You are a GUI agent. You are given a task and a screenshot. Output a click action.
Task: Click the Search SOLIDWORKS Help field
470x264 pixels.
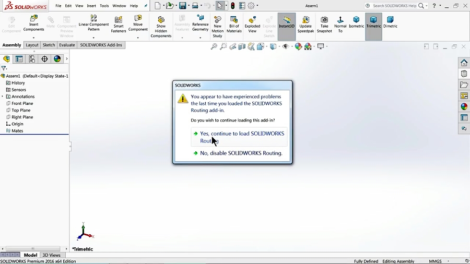(394, 6)
